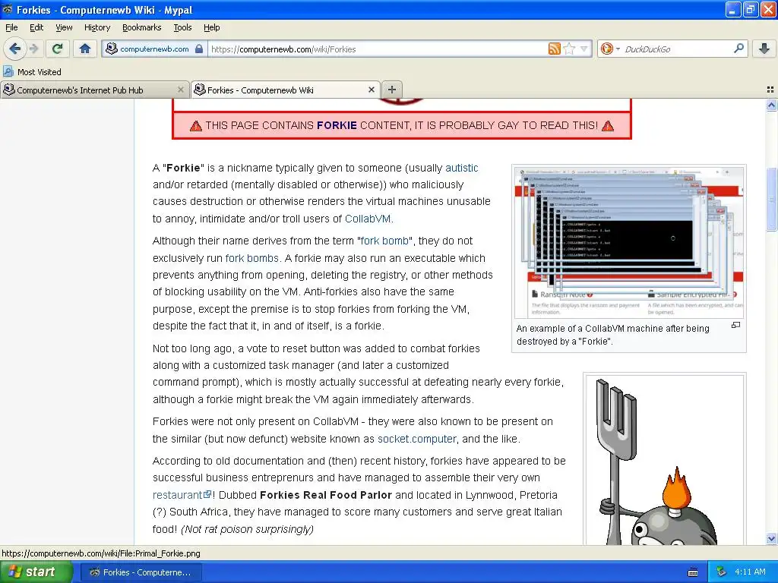
Task: Click the computernewb.com site identity icon
Action: coord(112,49)
